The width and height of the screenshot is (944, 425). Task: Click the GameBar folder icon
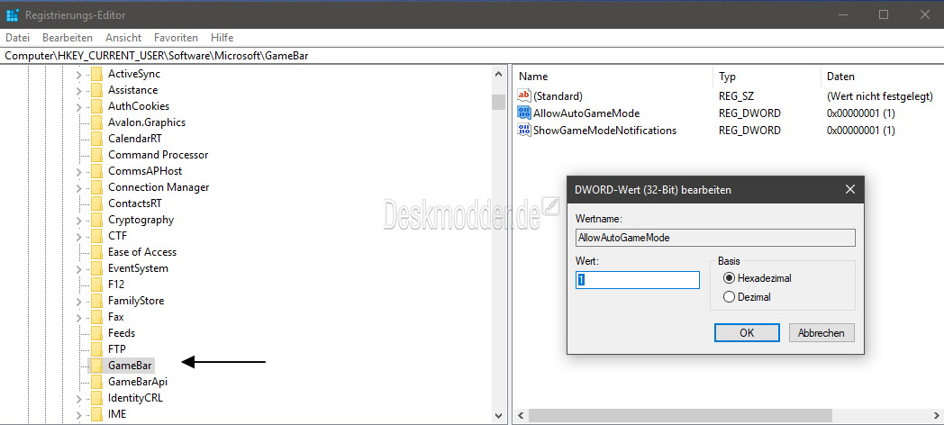point(96,366)
